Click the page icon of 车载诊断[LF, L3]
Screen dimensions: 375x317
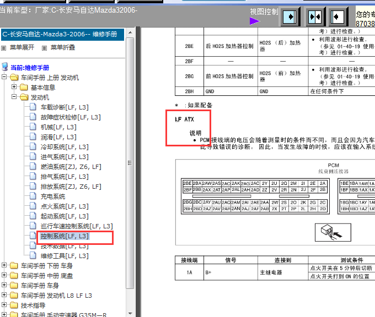tap(33, 107)
